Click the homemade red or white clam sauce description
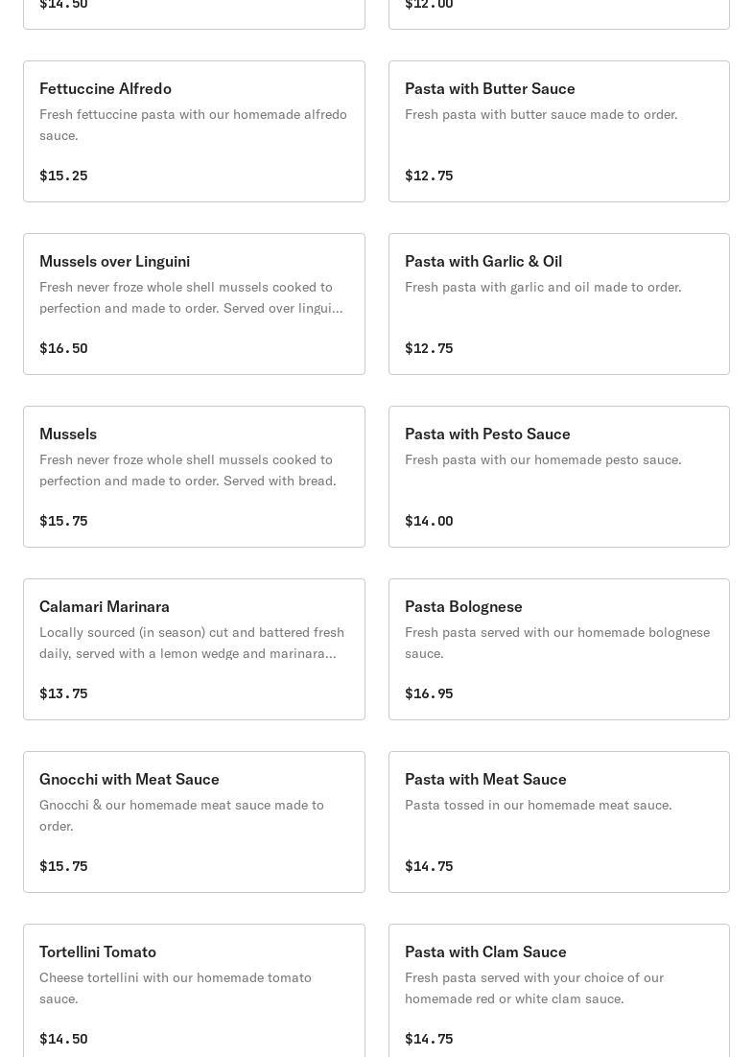 click(x=534, y=988)
